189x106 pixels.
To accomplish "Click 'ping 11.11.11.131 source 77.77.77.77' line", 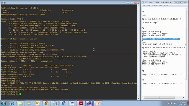I will [162, 84].
